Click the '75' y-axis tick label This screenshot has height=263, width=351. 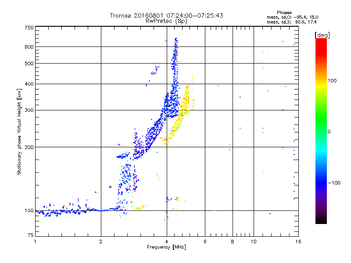tap(31, 235)
